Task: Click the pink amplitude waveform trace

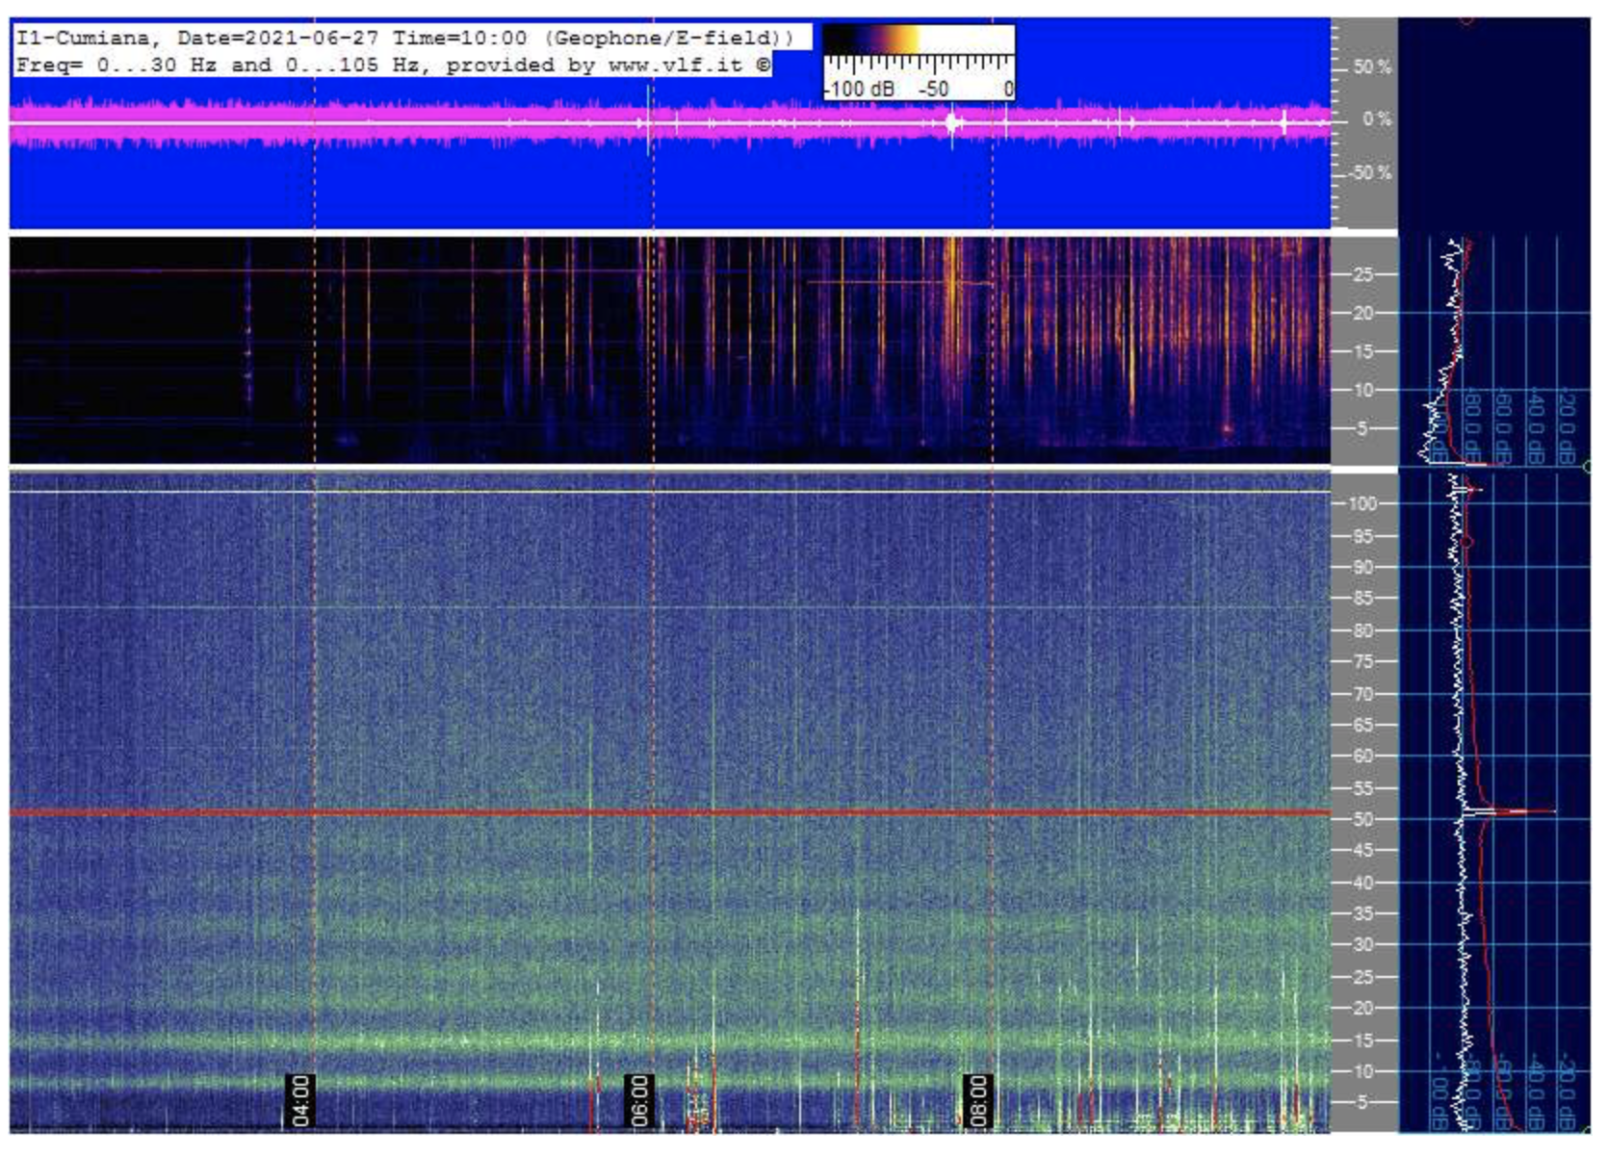Action: (x=670, y=122)
